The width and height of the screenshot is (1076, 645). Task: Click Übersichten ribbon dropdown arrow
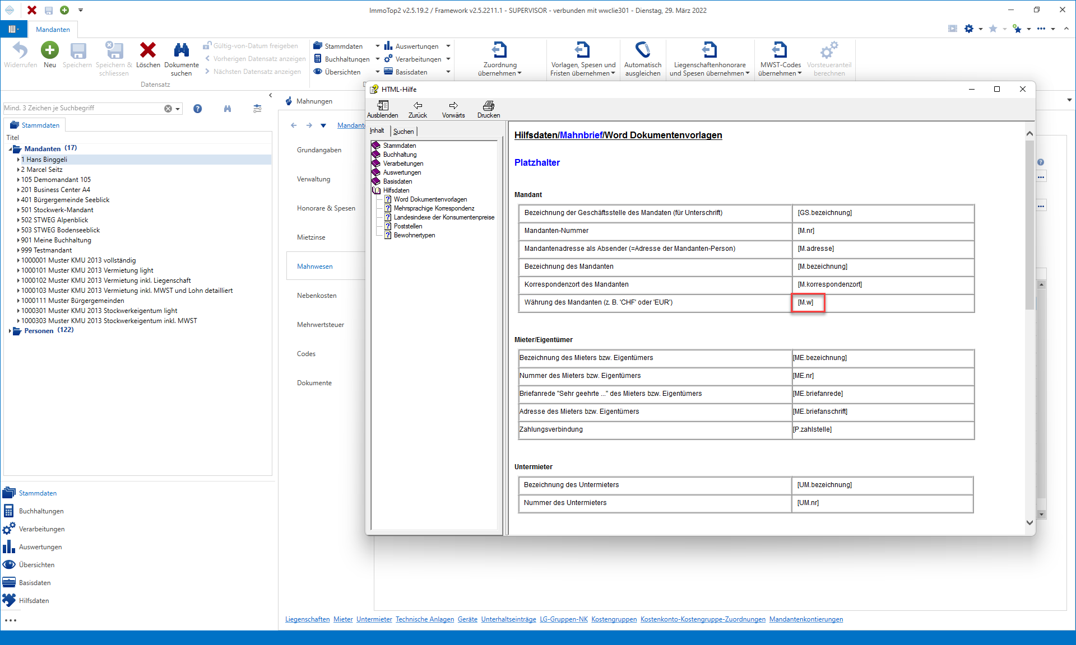point(377,72)
